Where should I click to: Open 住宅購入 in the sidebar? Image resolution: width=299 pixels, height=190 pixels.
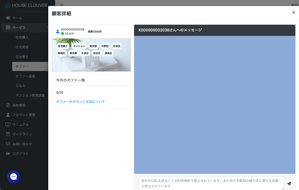pyautogui.click(x=22, y=37)
